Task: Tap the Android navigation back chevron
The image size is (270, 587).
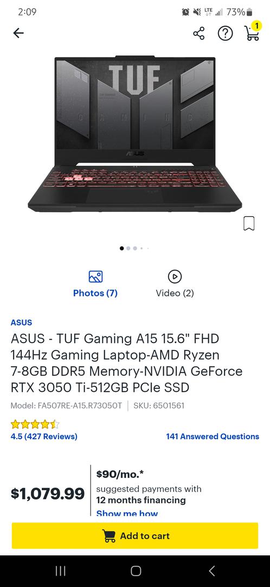Action: (x=212, y=571)
